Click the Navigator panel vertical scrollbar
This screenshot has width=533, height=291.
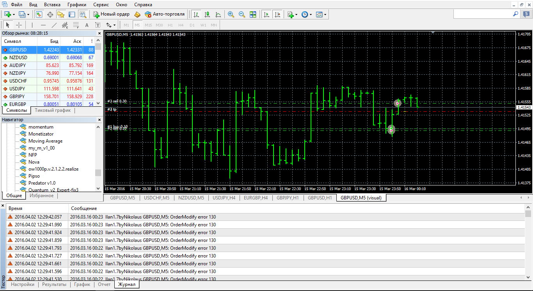(x=98, y=158)
